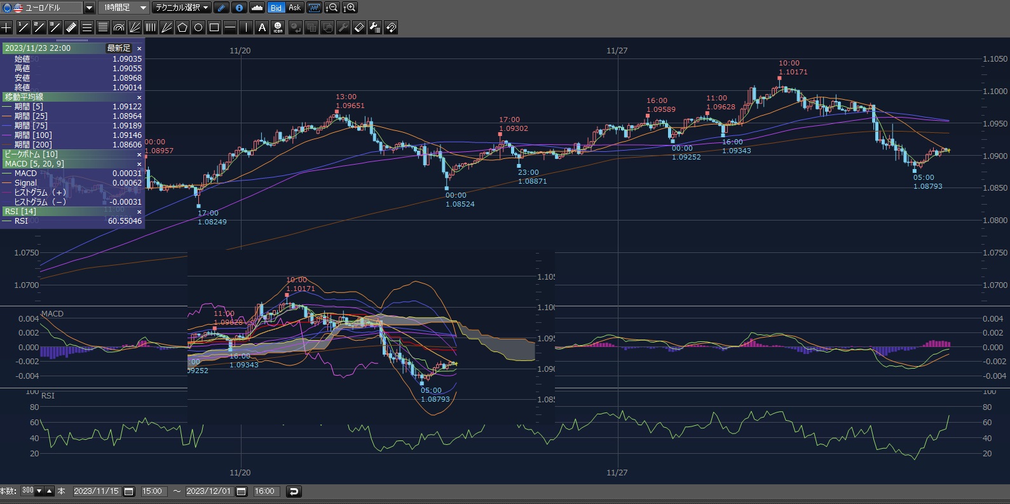Select the ruler measurement tool
This screenshot has height=504, width=1010.
coord(71,27)
